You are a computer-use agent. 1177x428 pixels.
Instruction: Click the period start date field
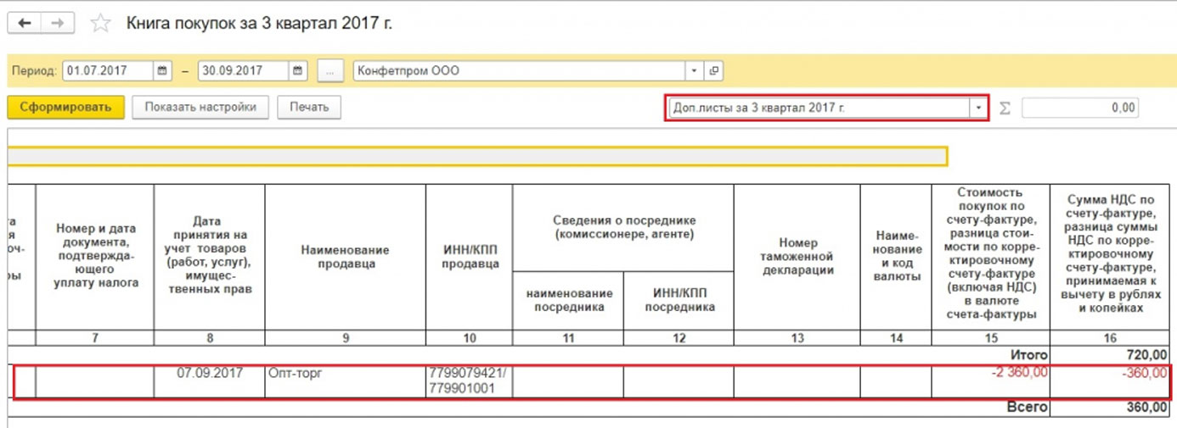(x=108, y=71)
